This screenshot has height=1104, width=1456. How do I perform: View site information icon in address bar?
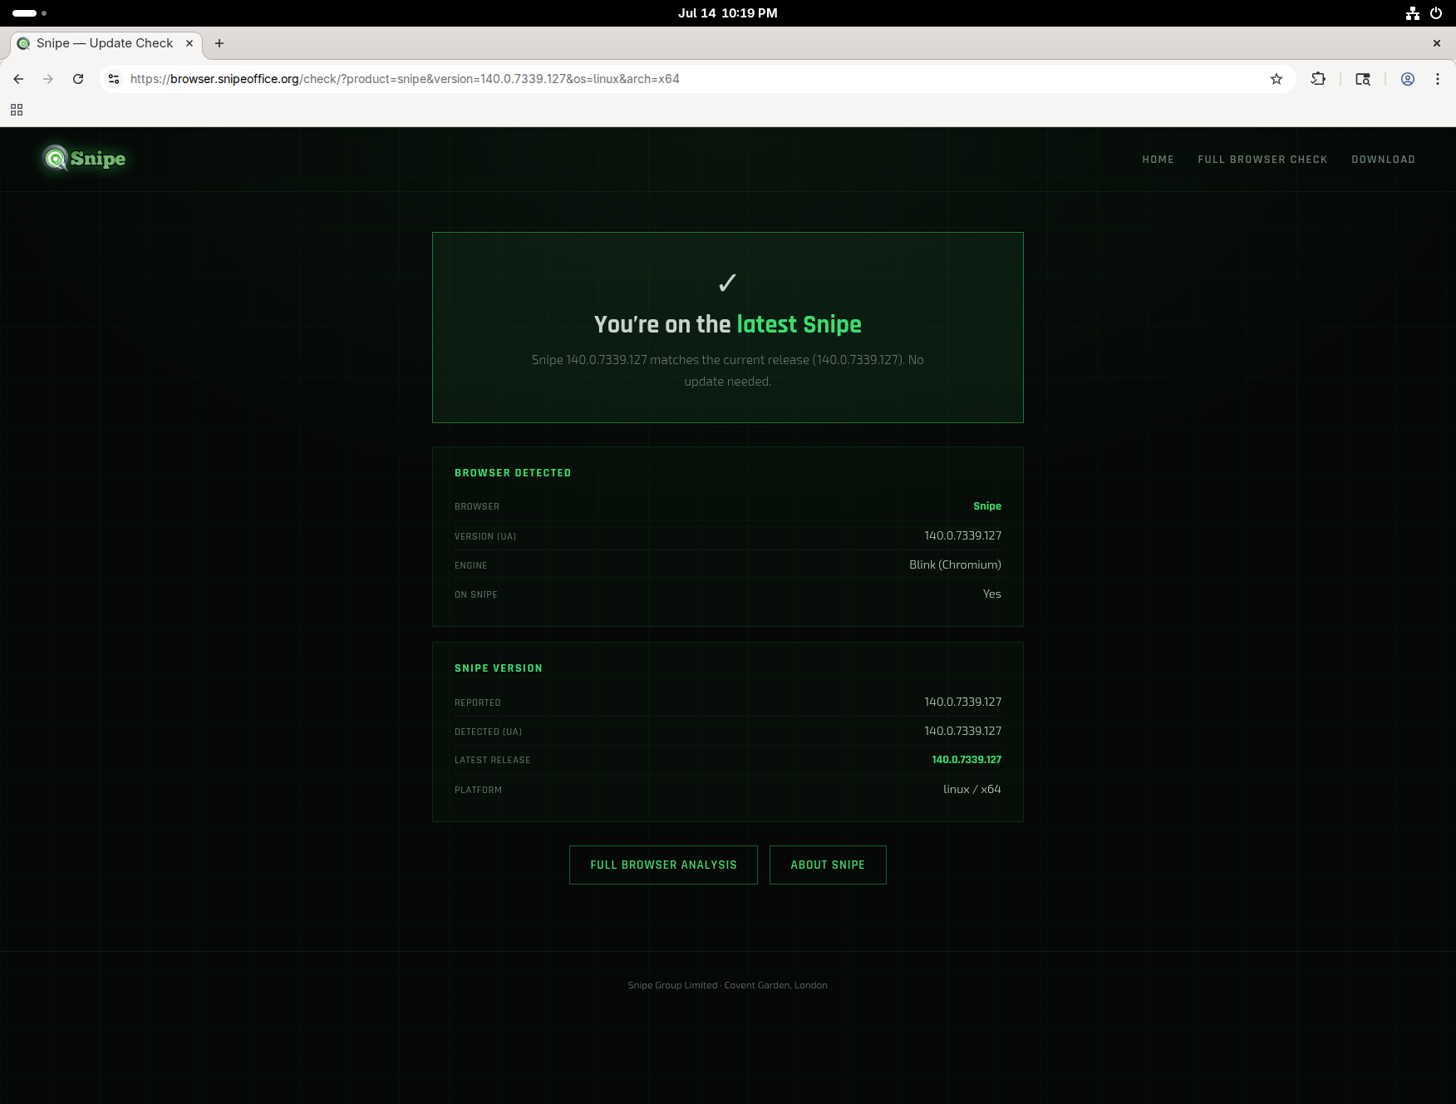114,79
